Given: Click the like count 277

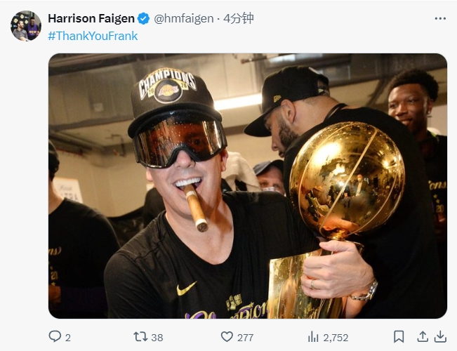Looking at the screenshot, I should tap(245, 338).
